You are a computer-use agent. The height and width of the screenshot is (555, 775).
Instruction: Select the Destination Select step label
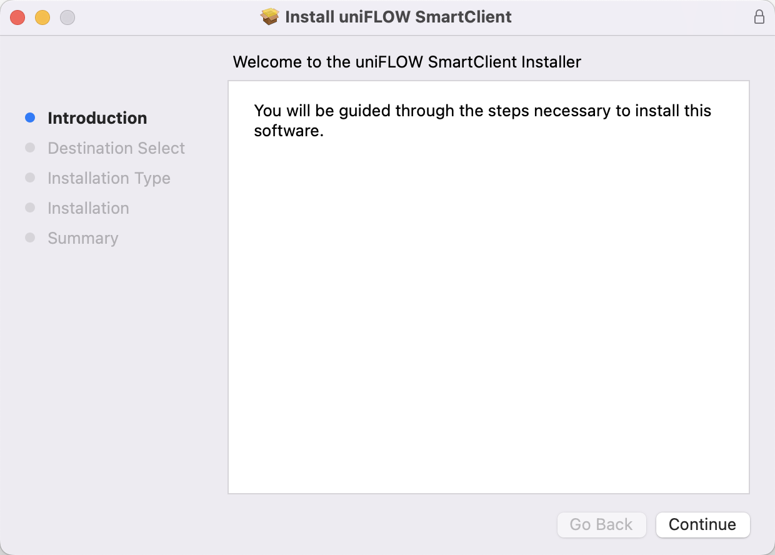click(116, 148)
